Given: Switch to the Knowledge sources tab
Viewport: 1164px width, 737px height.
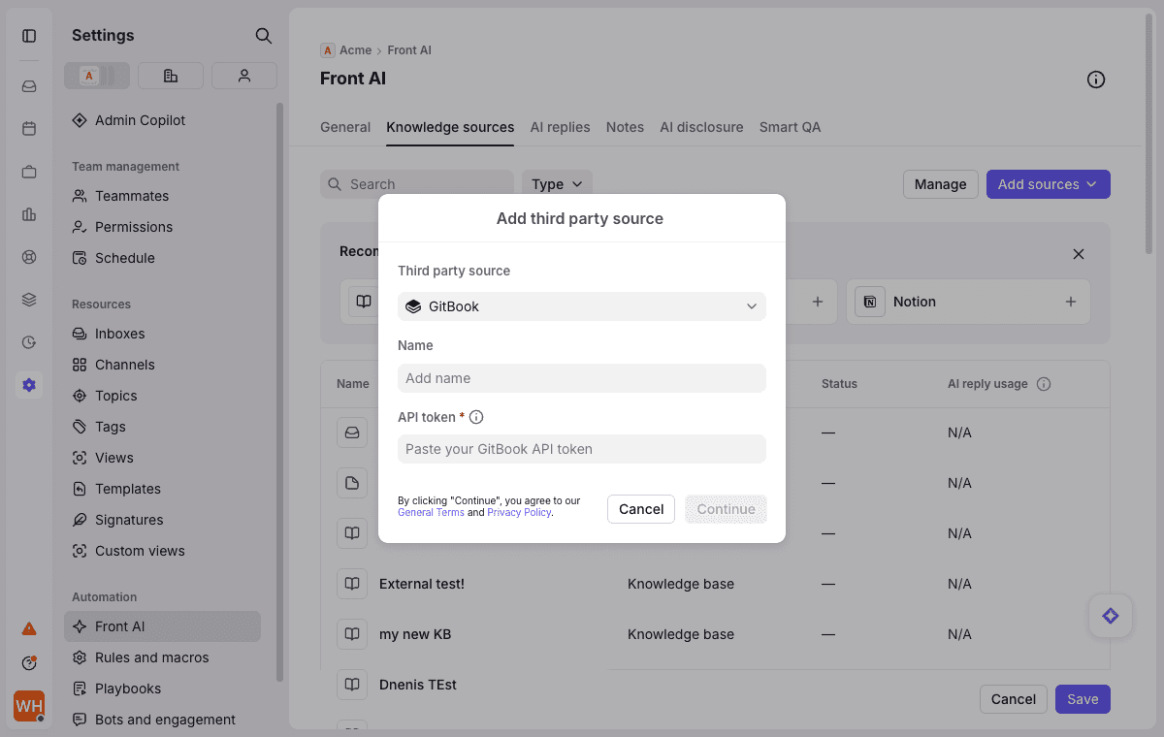Looking at the screenshot, I should click(x=450, y=127).
